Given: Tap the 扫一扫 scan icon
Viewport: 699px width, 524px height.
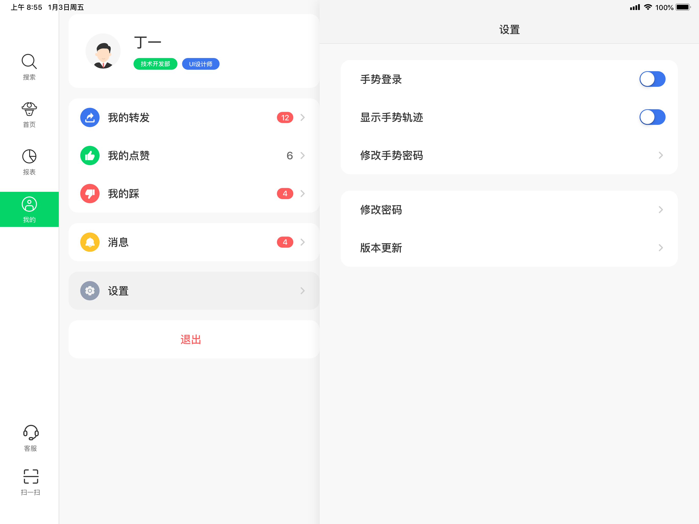Looking at the screenshot, I should (31, 477).
